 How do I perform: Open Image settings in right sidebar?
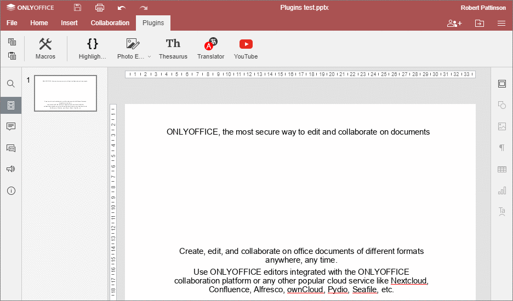(502, 126)
